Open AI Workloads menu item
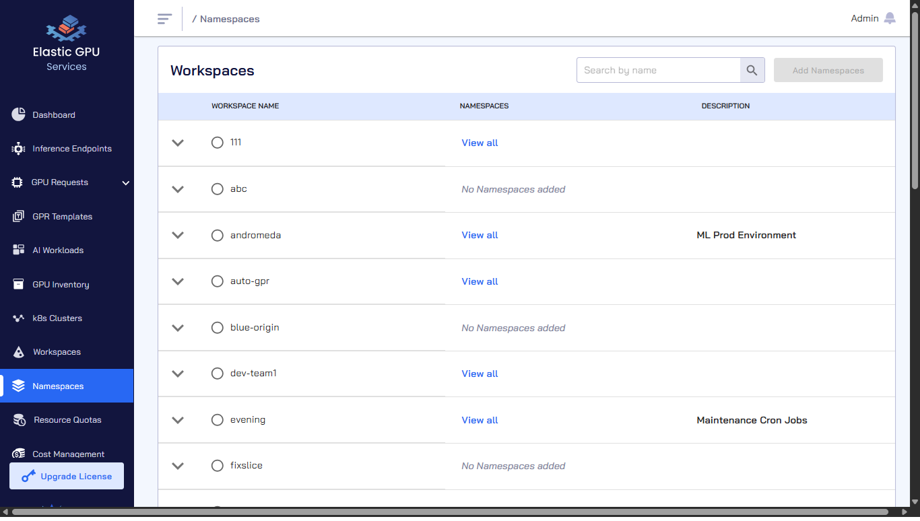Viewport: 920px width, 521px height. [x=67, y=250]
